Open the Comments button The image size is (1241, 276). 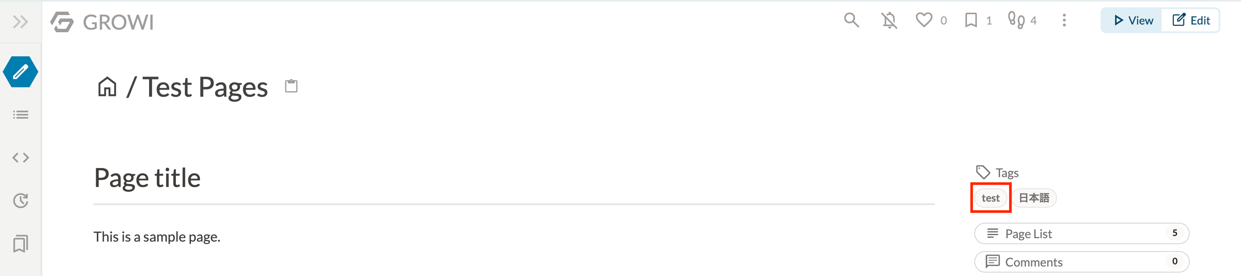1082,262
